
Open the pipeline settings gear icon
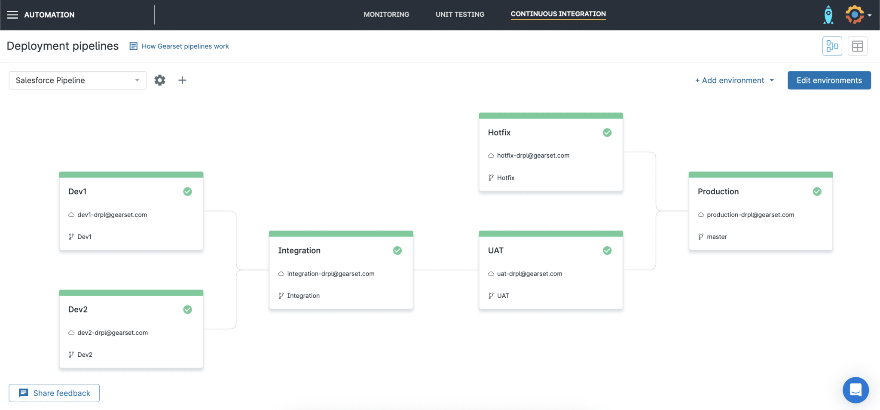[x=159, y=80]
